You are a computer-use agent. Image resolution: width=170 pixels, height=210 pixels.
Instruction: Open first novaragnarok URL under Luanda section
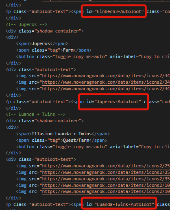pos(106,166)
